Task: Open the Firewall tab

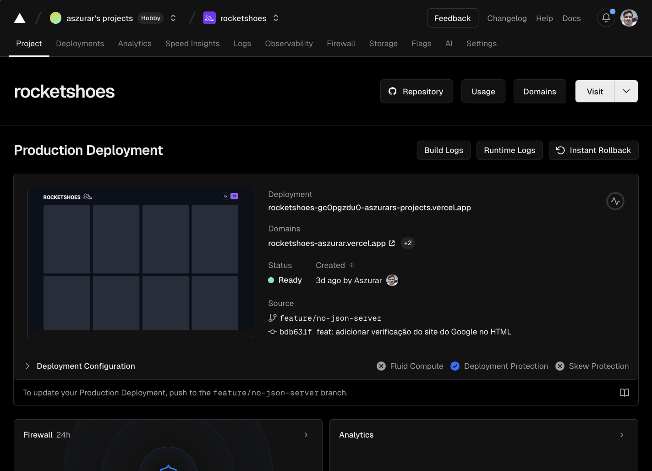Action: click(x=341, y=44)
